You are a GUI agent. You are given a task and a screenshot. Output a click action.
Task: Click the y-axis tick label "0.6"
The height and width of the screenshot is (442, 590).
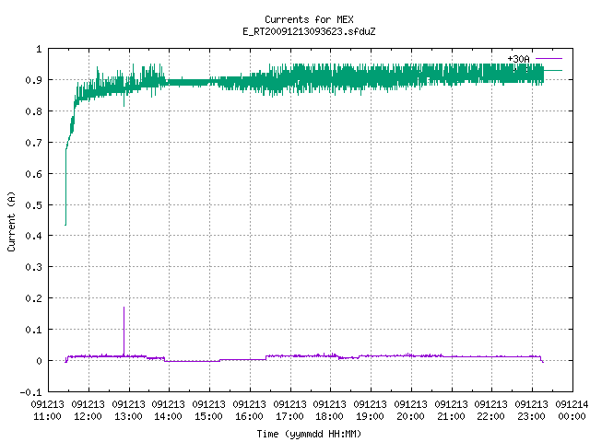tap(33, 174)
